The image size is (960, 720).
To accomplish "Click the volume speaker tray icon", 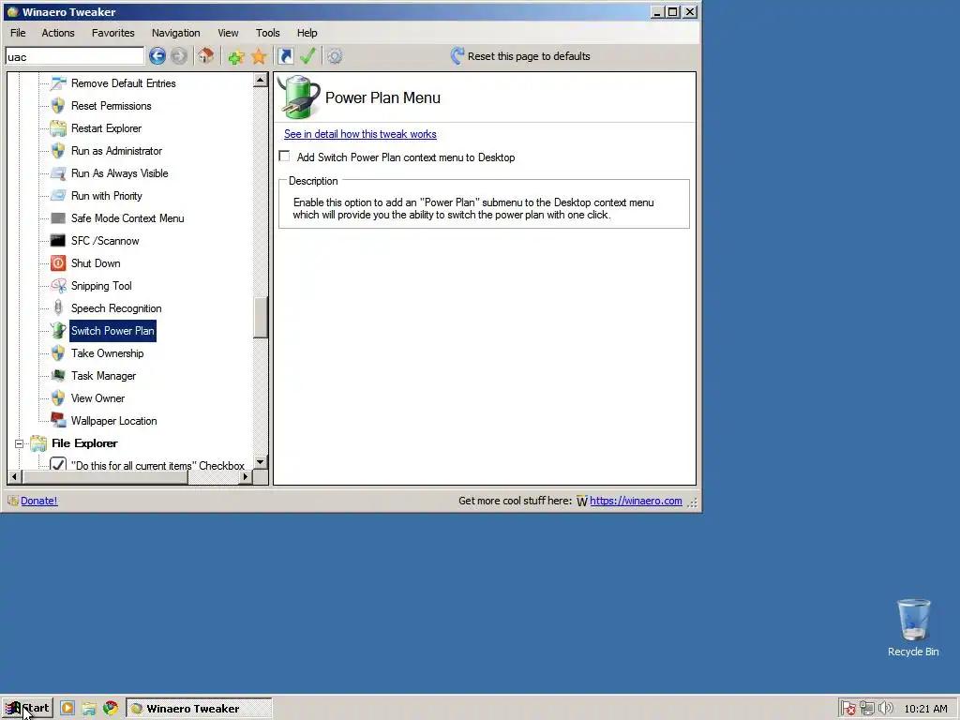I will click(885, 709).
